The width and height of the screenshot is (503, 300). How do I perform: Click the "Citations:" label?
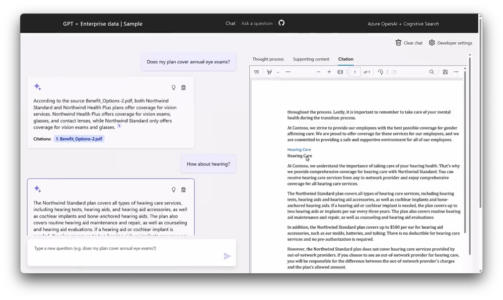tap(42, 139)
